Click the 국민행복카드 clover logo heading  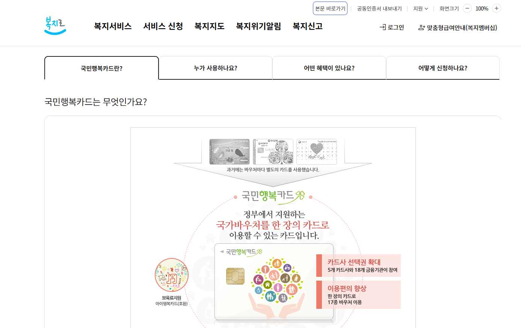(x=273, y=196)
